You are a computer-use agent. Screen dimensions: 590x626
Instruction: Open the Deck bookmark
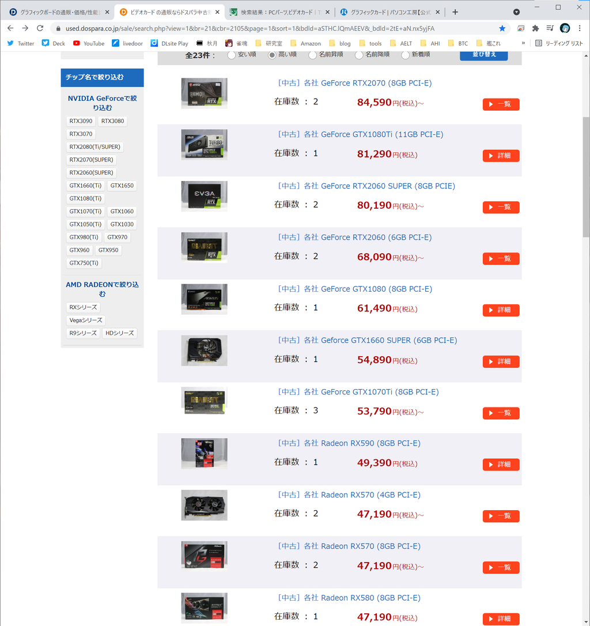[53, 43]
